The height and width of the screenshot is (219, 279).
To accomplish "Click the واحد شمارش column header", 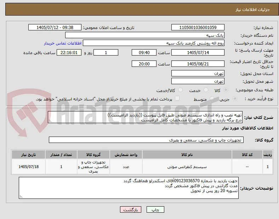I will click(126, 155).
